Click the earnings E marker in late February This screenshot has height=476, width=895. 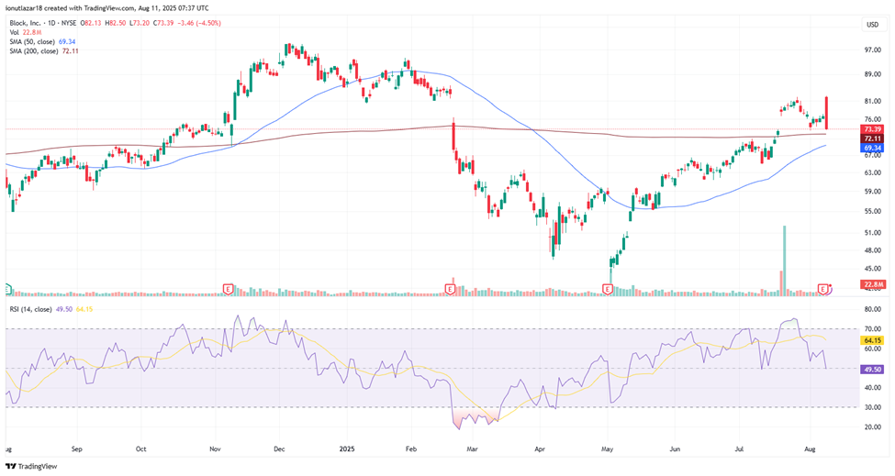click(x=450, y=289)
